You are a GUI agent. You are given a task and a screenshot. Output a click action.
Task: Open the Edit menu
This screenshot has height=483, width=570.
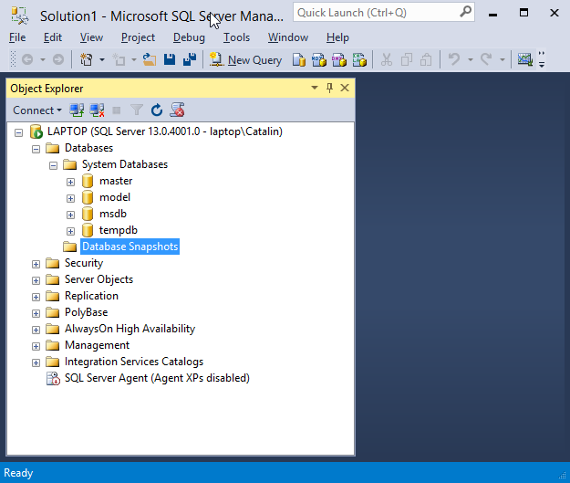[53, 37]
